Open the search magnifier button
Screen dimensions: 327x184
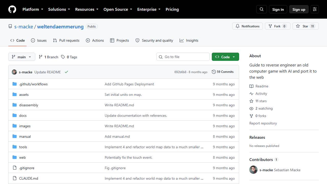(262, 9)
